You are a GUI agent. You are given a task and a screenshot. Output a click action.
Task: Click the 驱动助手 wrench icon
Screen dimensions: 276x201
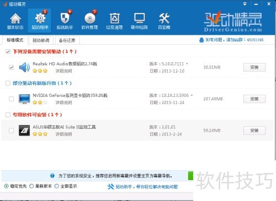point(111,187)
